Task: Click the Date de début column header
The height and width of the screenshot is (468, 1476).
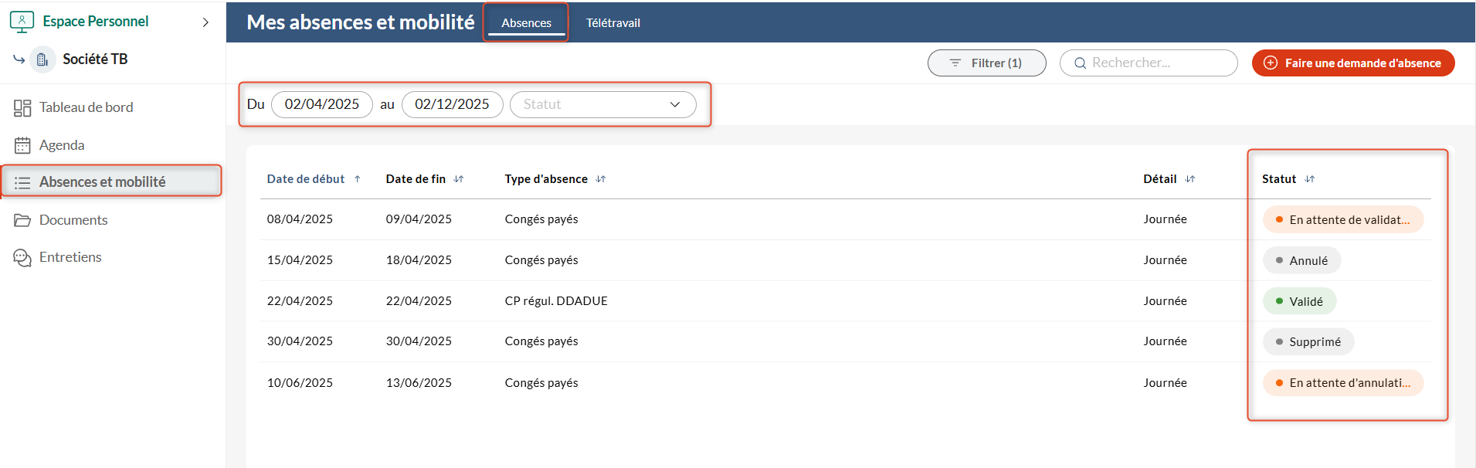Action: [306, 179]
